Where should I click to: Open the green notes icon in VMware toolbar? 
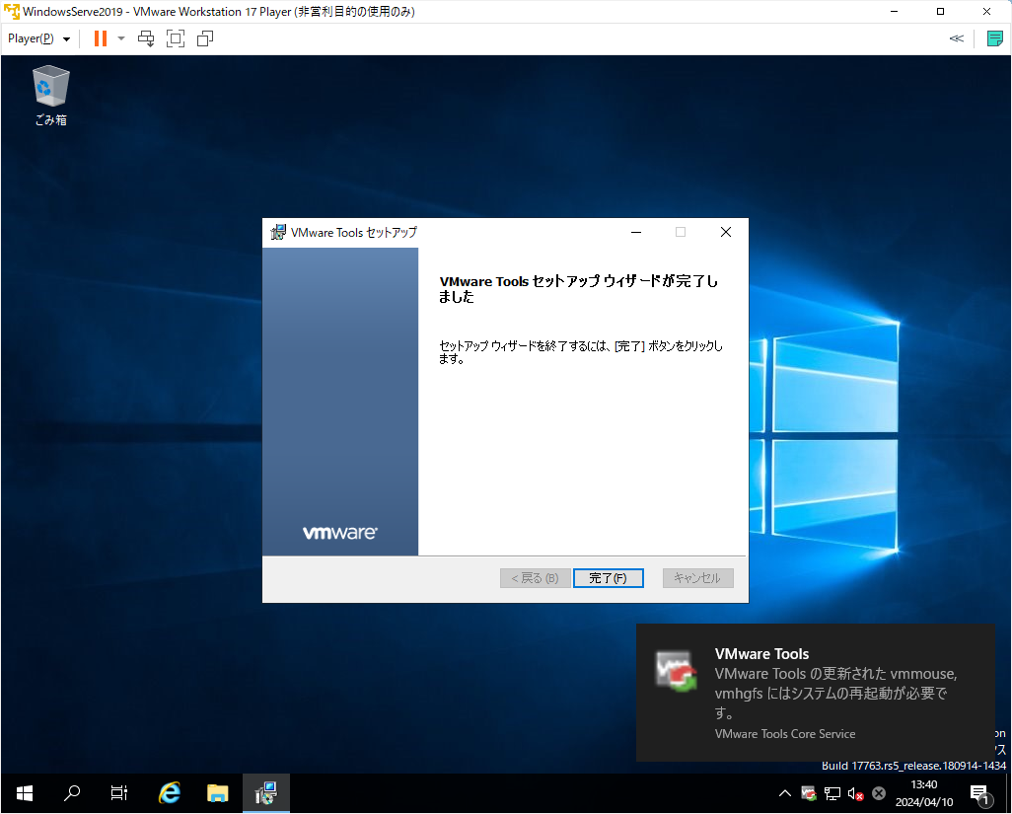pos(994,38)
